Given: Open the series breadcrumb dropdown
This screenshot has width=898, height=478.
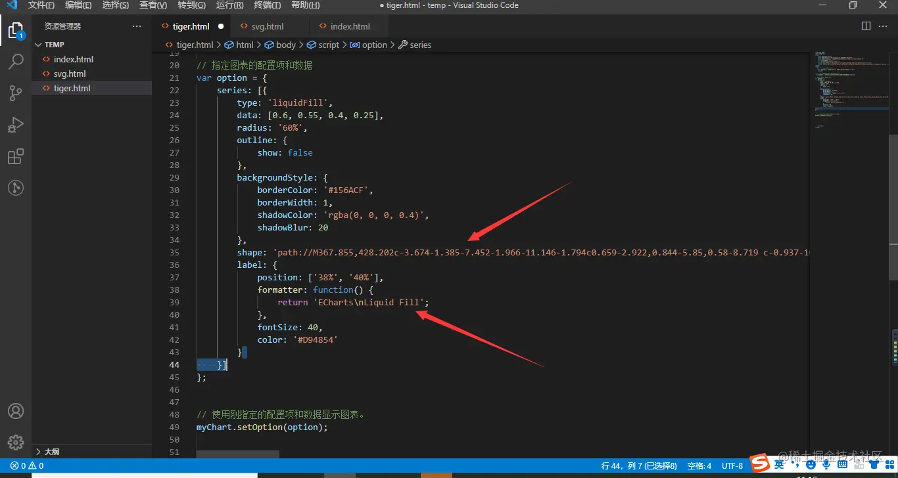Looking at the screenshot, I should click(x=415, y=45).
